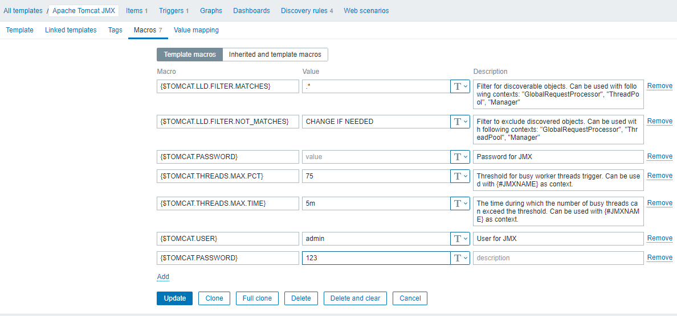The image size is (677, 316).
Task: Focus the {$TOMCAT.THREADS.MAX.TIME} macro name field
Action: tap(228, 203)
